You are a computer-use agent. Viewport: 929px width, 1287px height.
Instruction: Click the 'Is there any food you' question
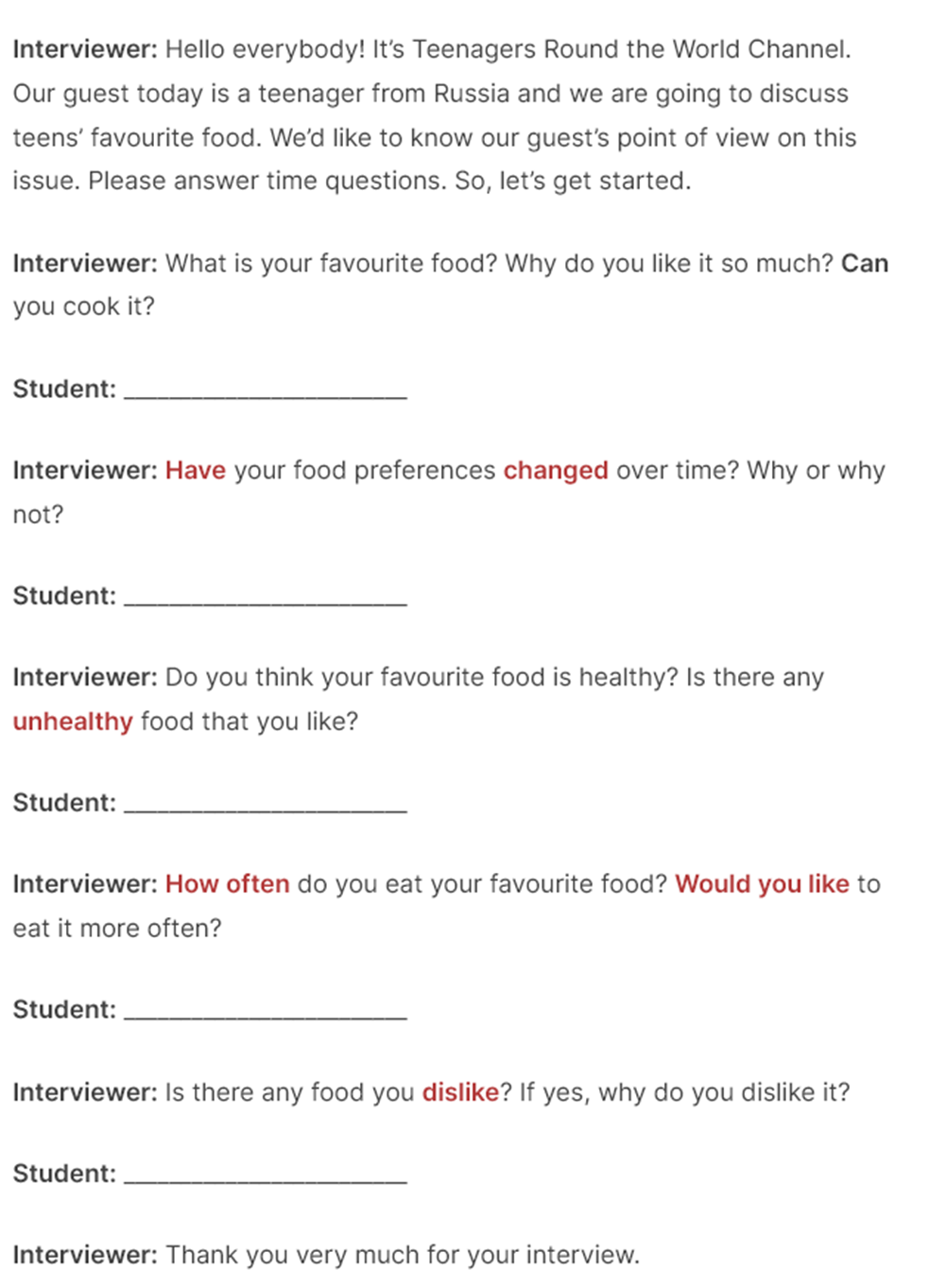pyautogui.click(x=290, y=1092)
